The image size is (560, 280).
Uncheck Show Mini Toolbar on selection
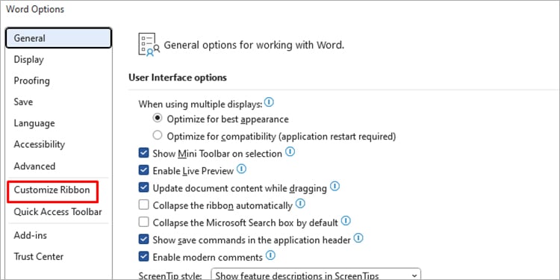click(x=143, y=154)
